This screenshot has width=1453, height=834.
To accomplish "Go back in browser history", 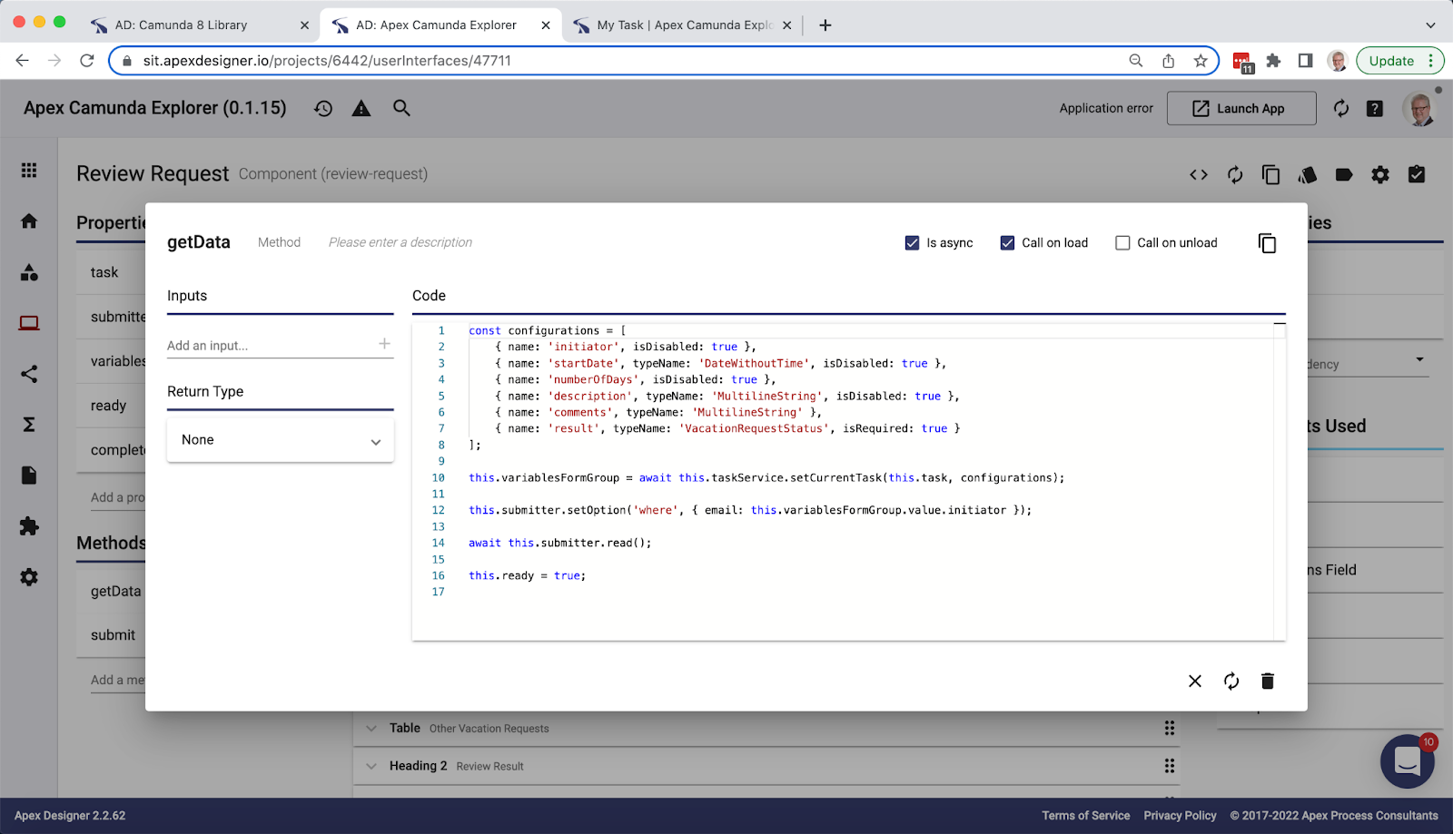I will click(22, 61).
